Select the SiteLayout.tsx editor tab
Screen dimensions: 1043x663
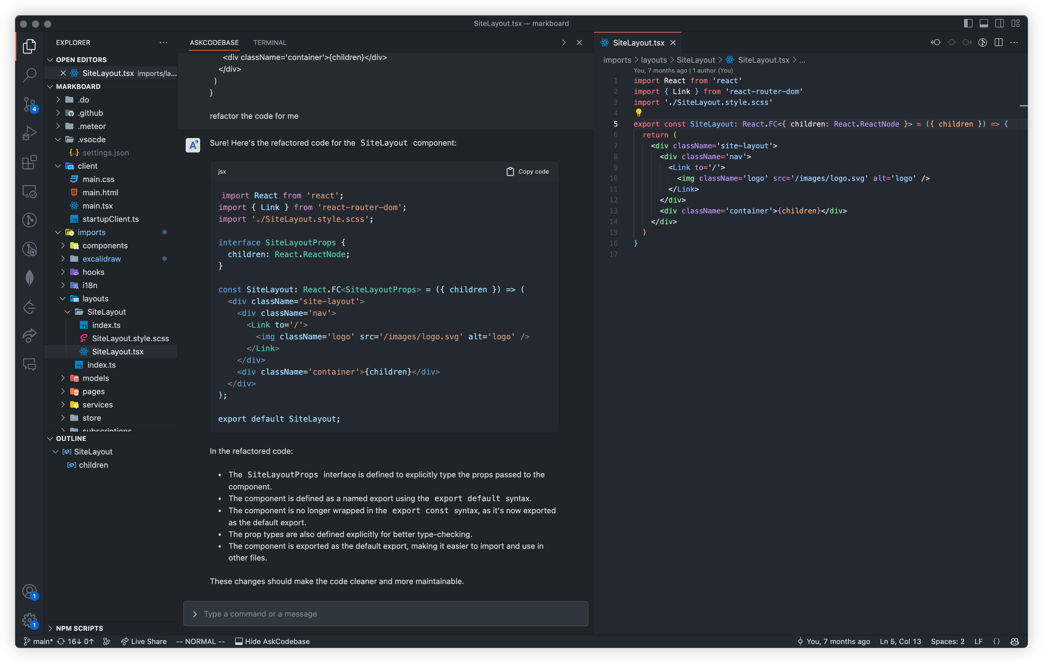[x=638, y=42]
